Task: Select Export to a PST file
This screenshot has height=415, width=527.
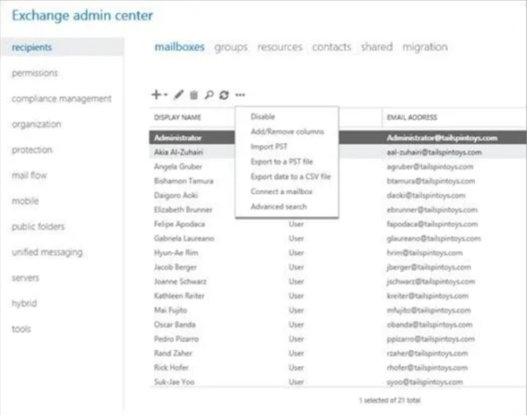Action: coord(282,161)
